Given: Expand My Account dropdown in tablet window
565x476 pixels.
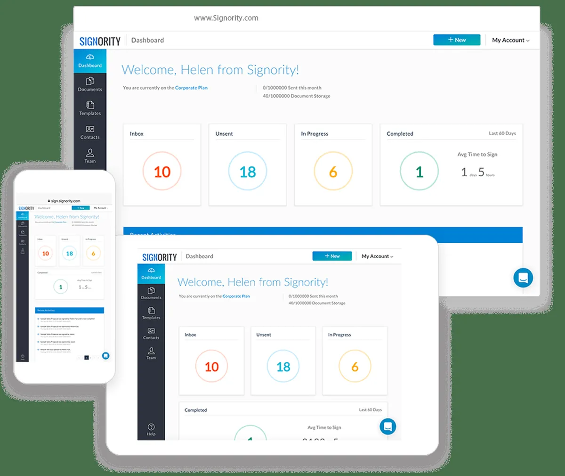Looking at the screenshot, I should 377,256.
